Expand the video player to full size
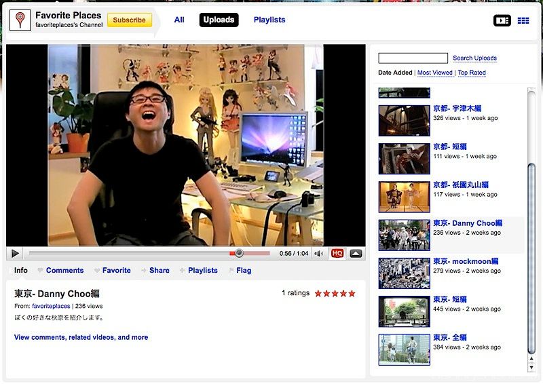The image size is (543, 384). click(x=356, y=254)
